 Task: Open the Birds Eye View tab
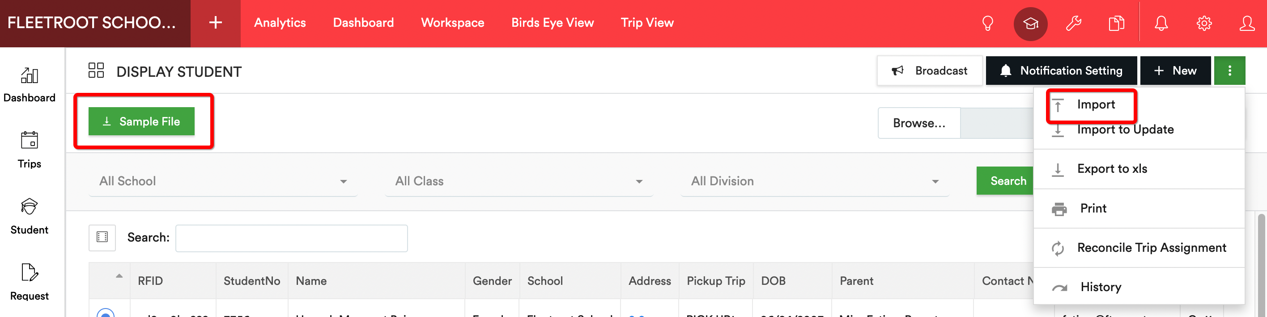point(553,23)
